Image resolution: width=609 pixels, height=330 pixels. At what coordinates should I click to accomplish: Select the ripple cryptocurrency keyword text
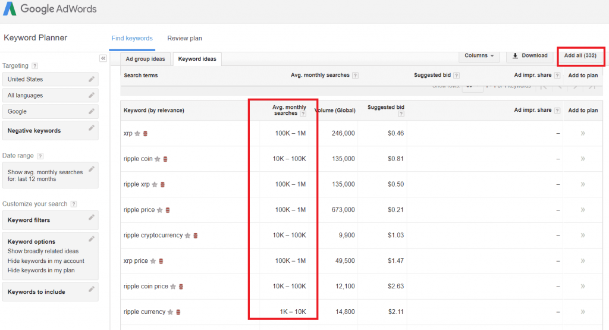point(153,235)
